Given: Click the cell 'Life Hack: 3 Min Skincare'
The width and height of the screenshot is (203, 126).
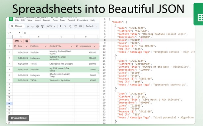Looking at the screenshot, I should [x=61, y=64].
